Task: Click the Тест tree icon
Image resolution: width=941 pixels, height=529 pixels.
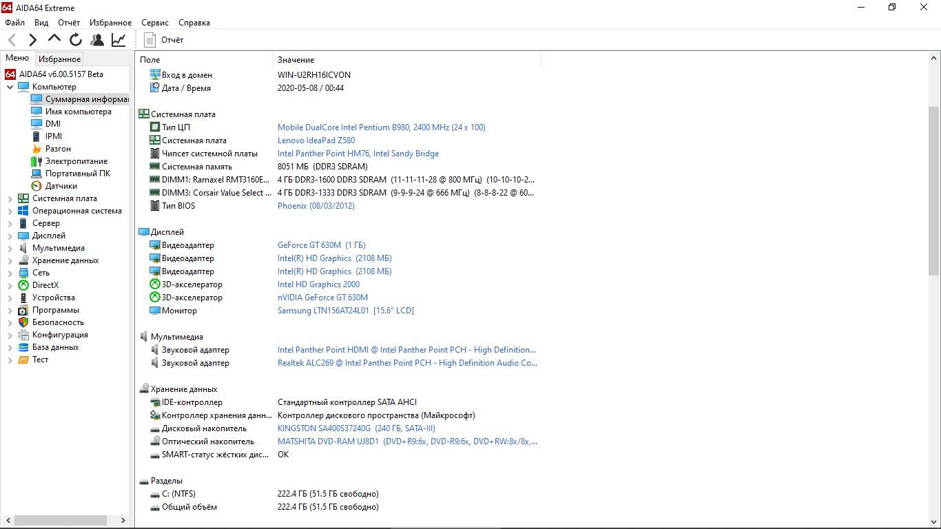Action: [x=23, y=360]
